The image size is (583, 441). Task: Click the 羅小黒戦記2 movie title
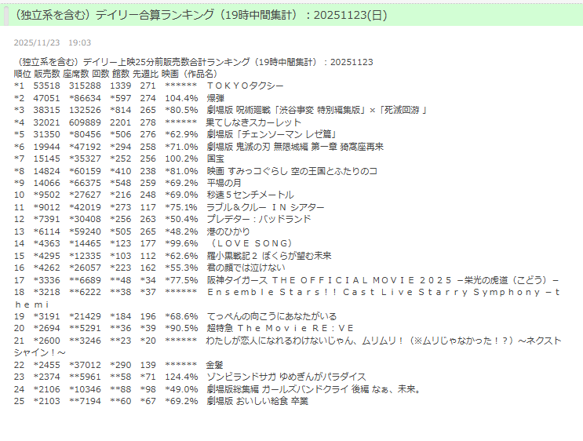tap(269, 256)
